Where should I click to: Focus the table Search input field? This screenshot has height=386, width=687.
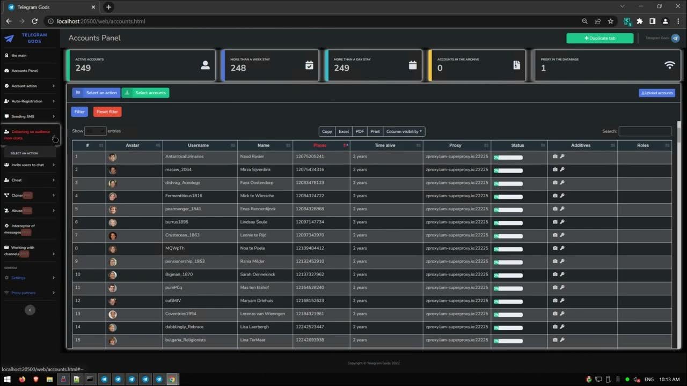pos(645,131)
